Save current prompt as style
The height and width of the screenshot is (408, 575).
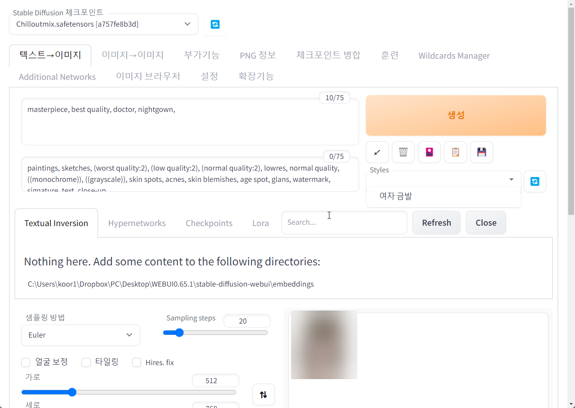481,152
